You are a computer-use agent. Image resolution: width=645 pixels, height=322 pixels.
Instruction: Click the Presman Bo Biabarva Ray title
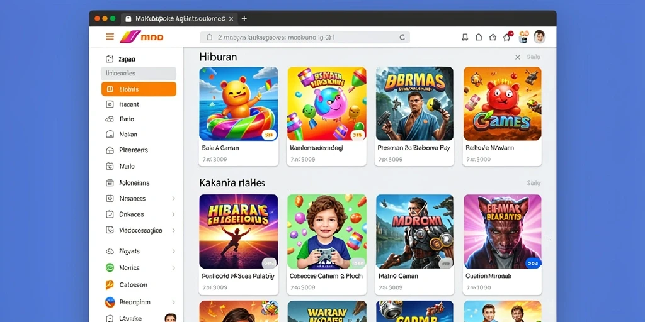pos(414,147)
